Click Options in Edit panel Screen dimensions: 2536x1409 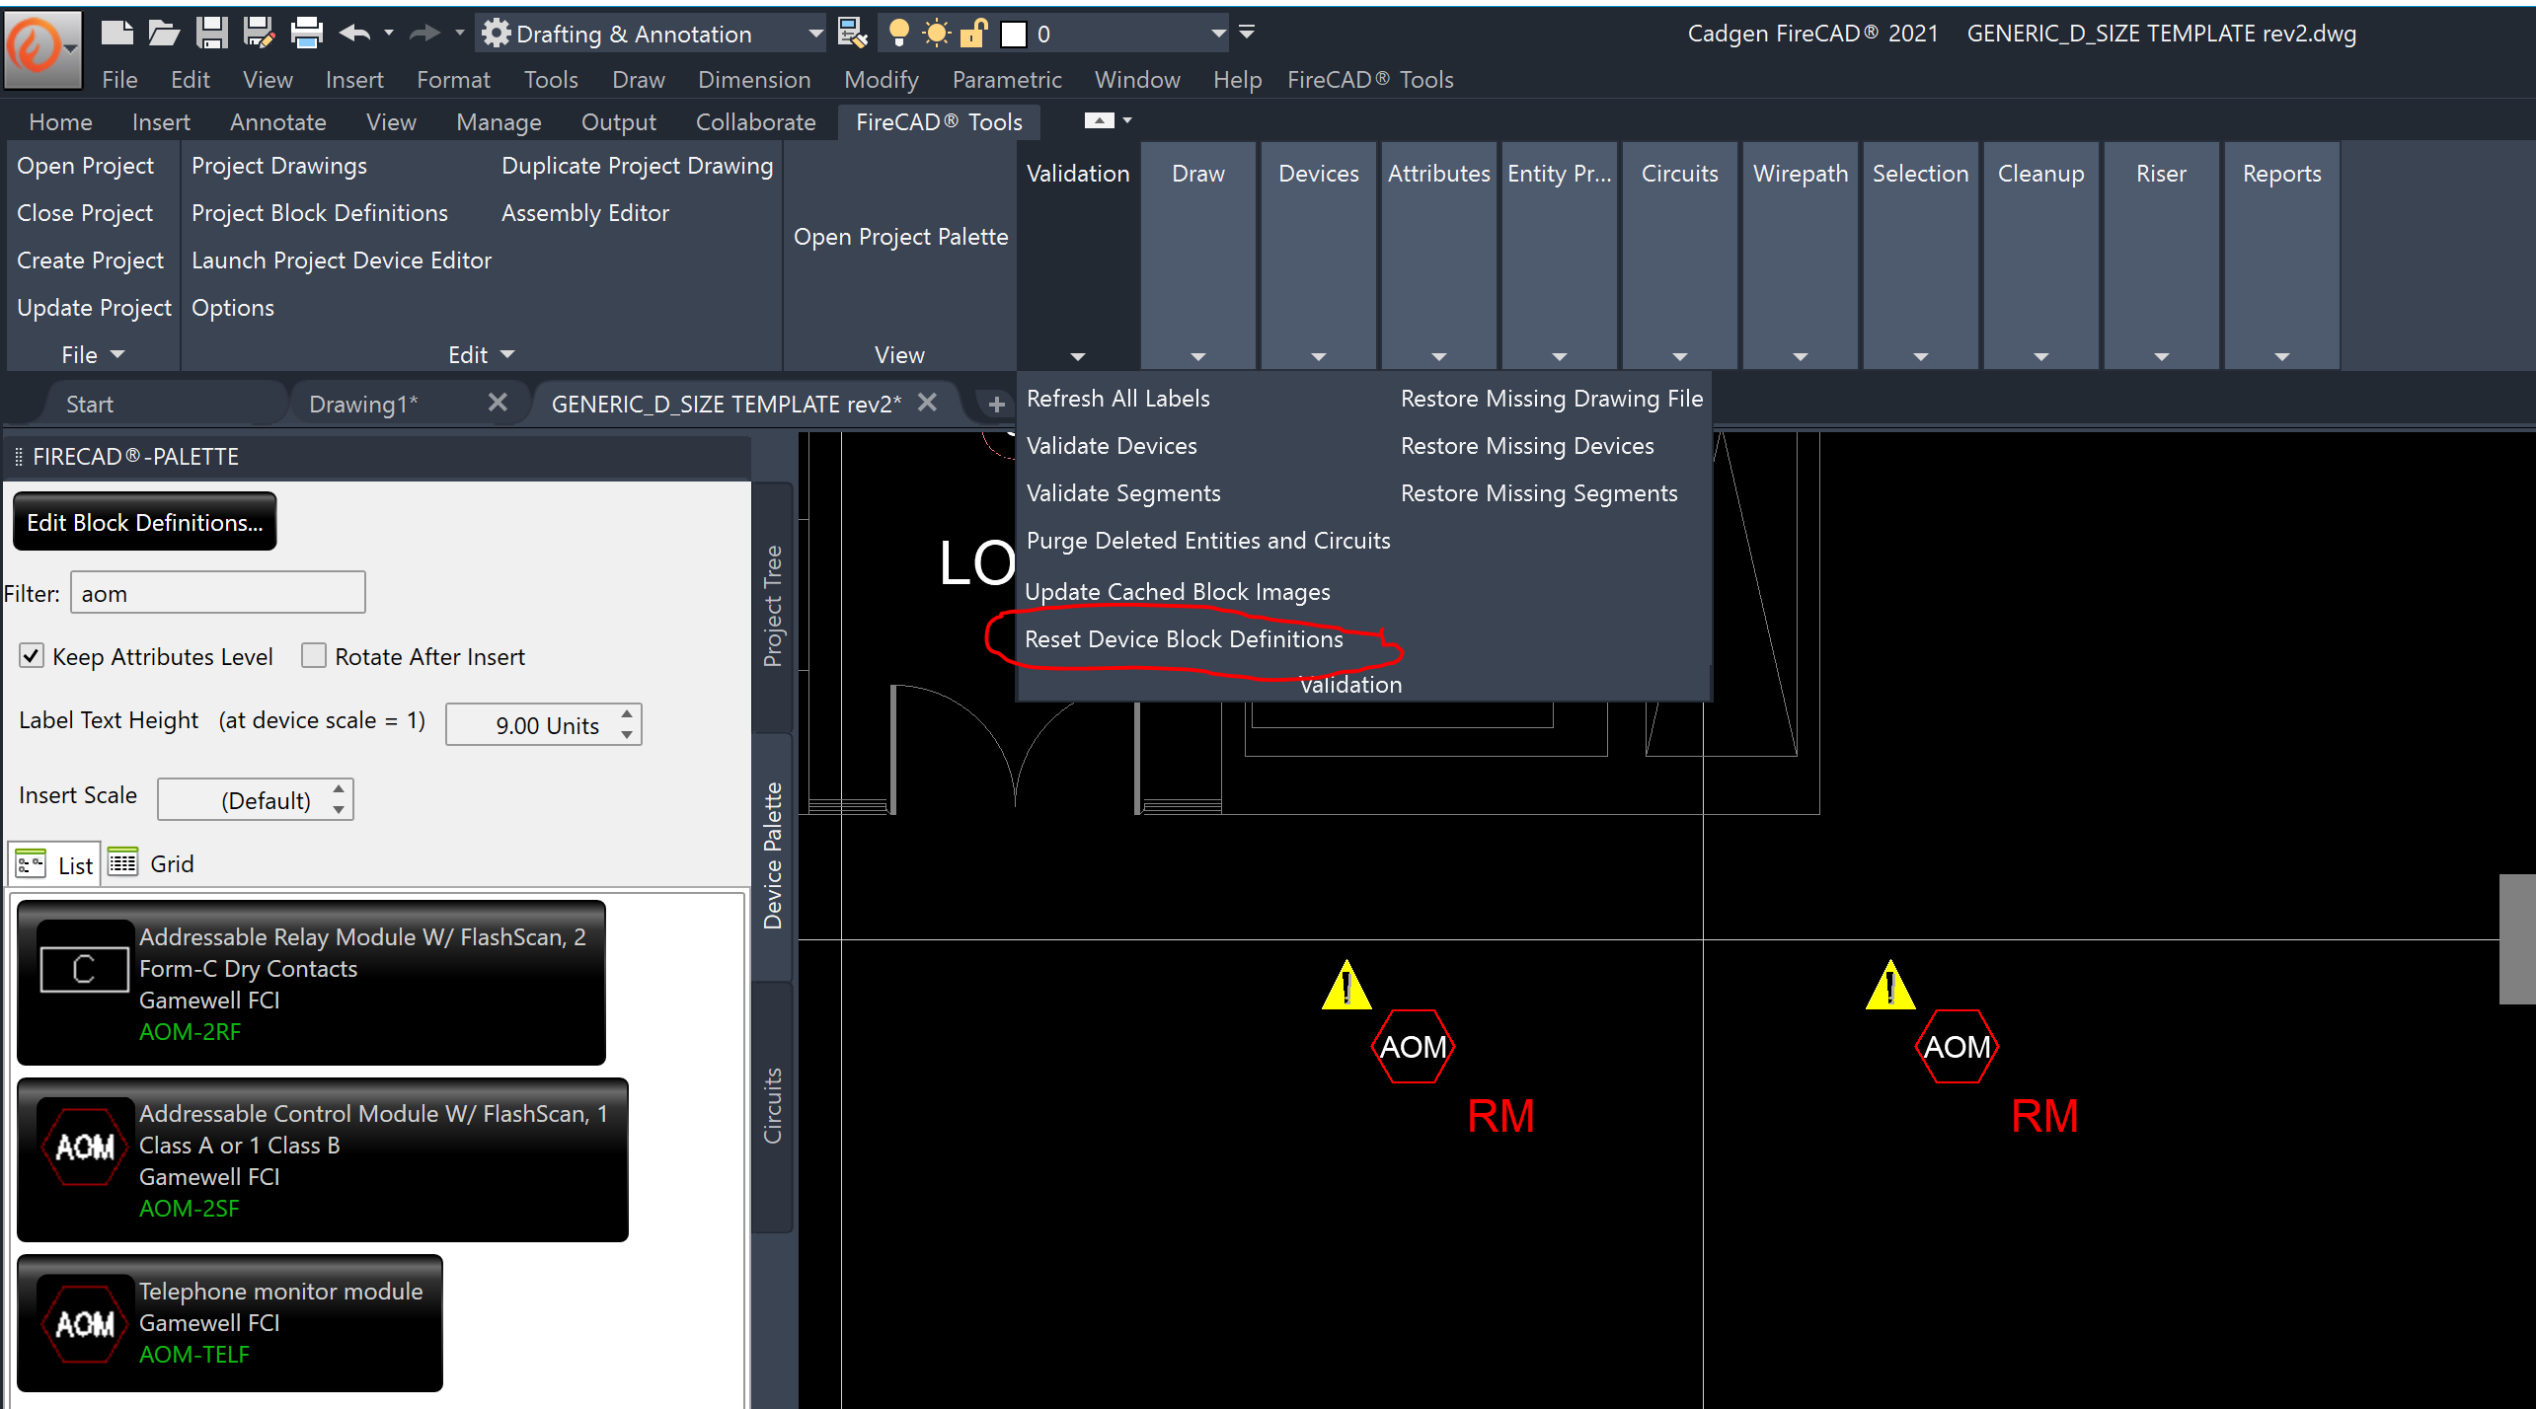click(233, 308)
